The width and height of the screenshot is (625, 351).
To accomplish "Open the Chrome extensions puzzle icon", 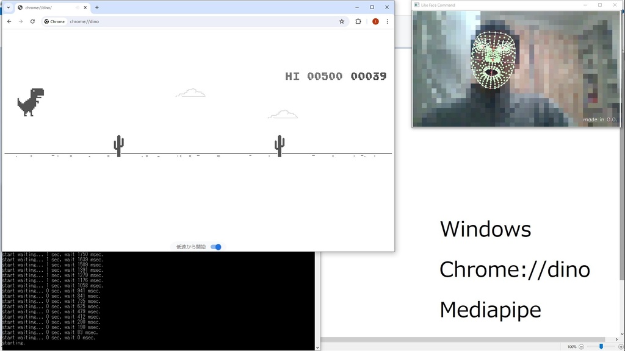I will click(358, 21).
